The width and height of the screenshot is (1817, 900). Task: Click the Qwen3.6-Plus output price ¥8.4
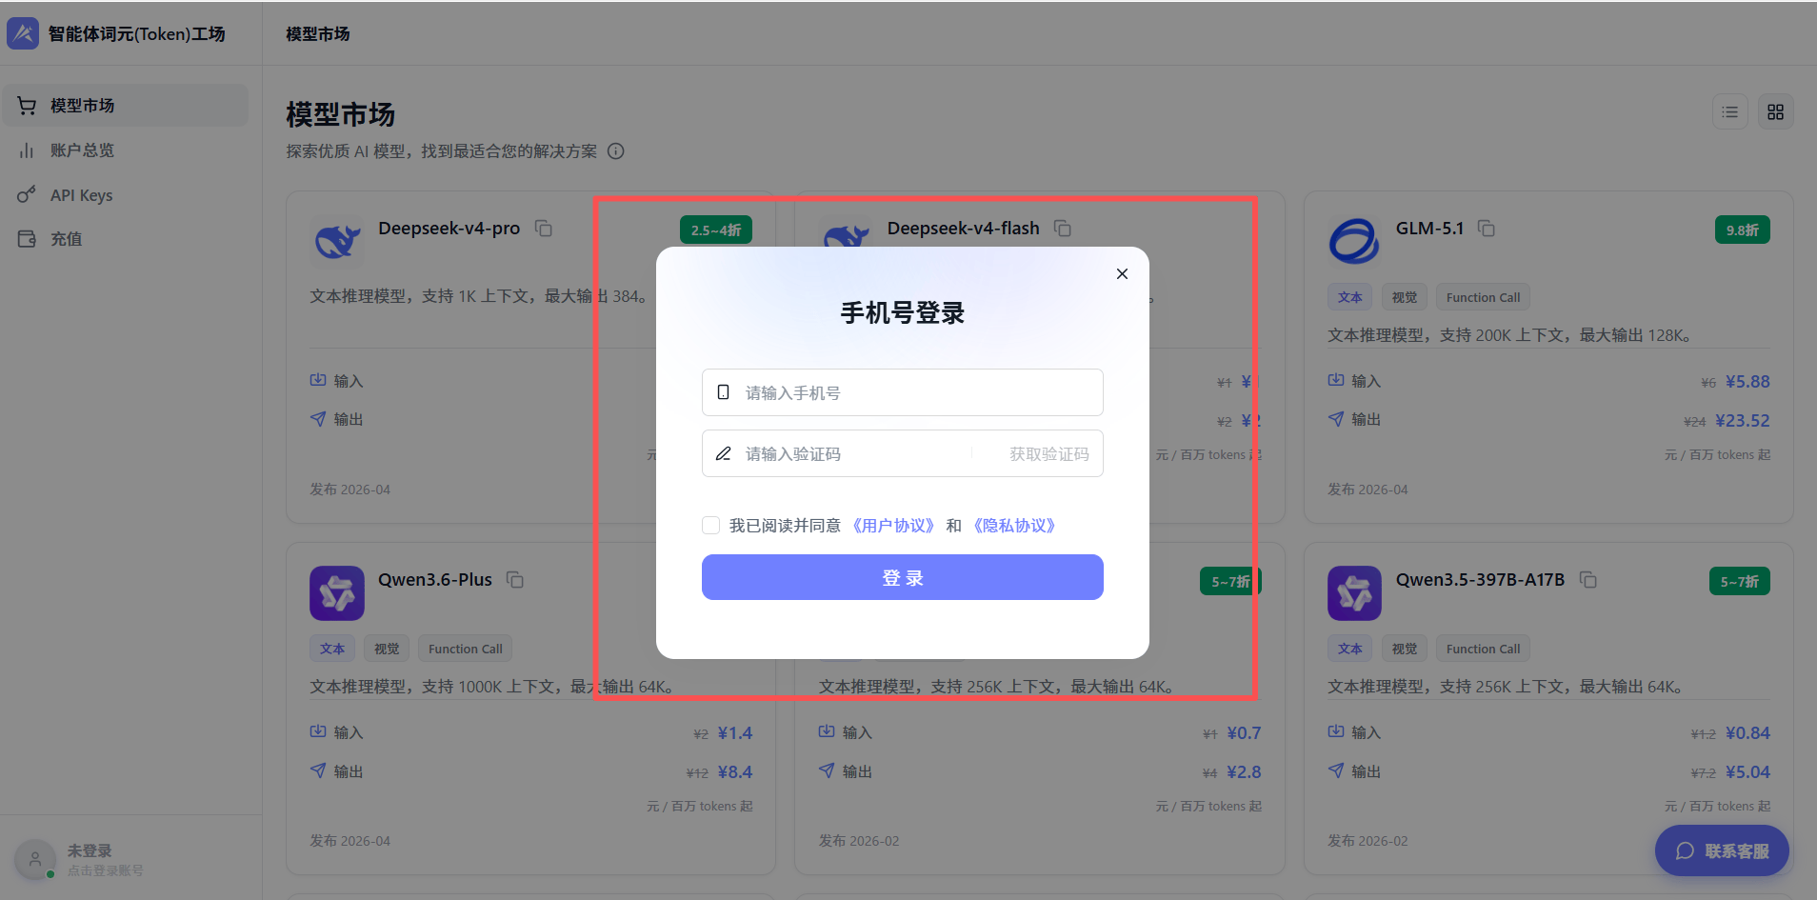[735, 772]
